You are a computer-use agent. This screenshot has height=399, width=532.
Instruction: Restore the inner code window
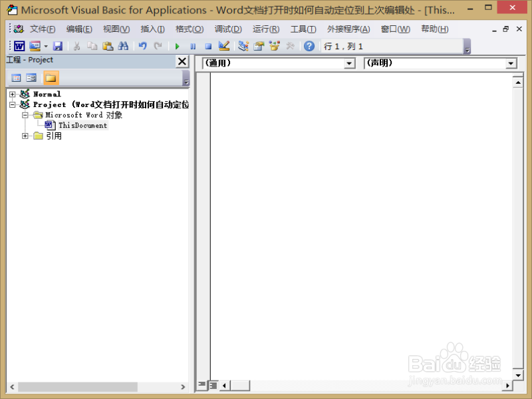[506, 29]
